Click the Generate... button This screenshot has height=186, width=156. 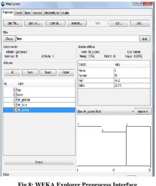click(76, 23)
